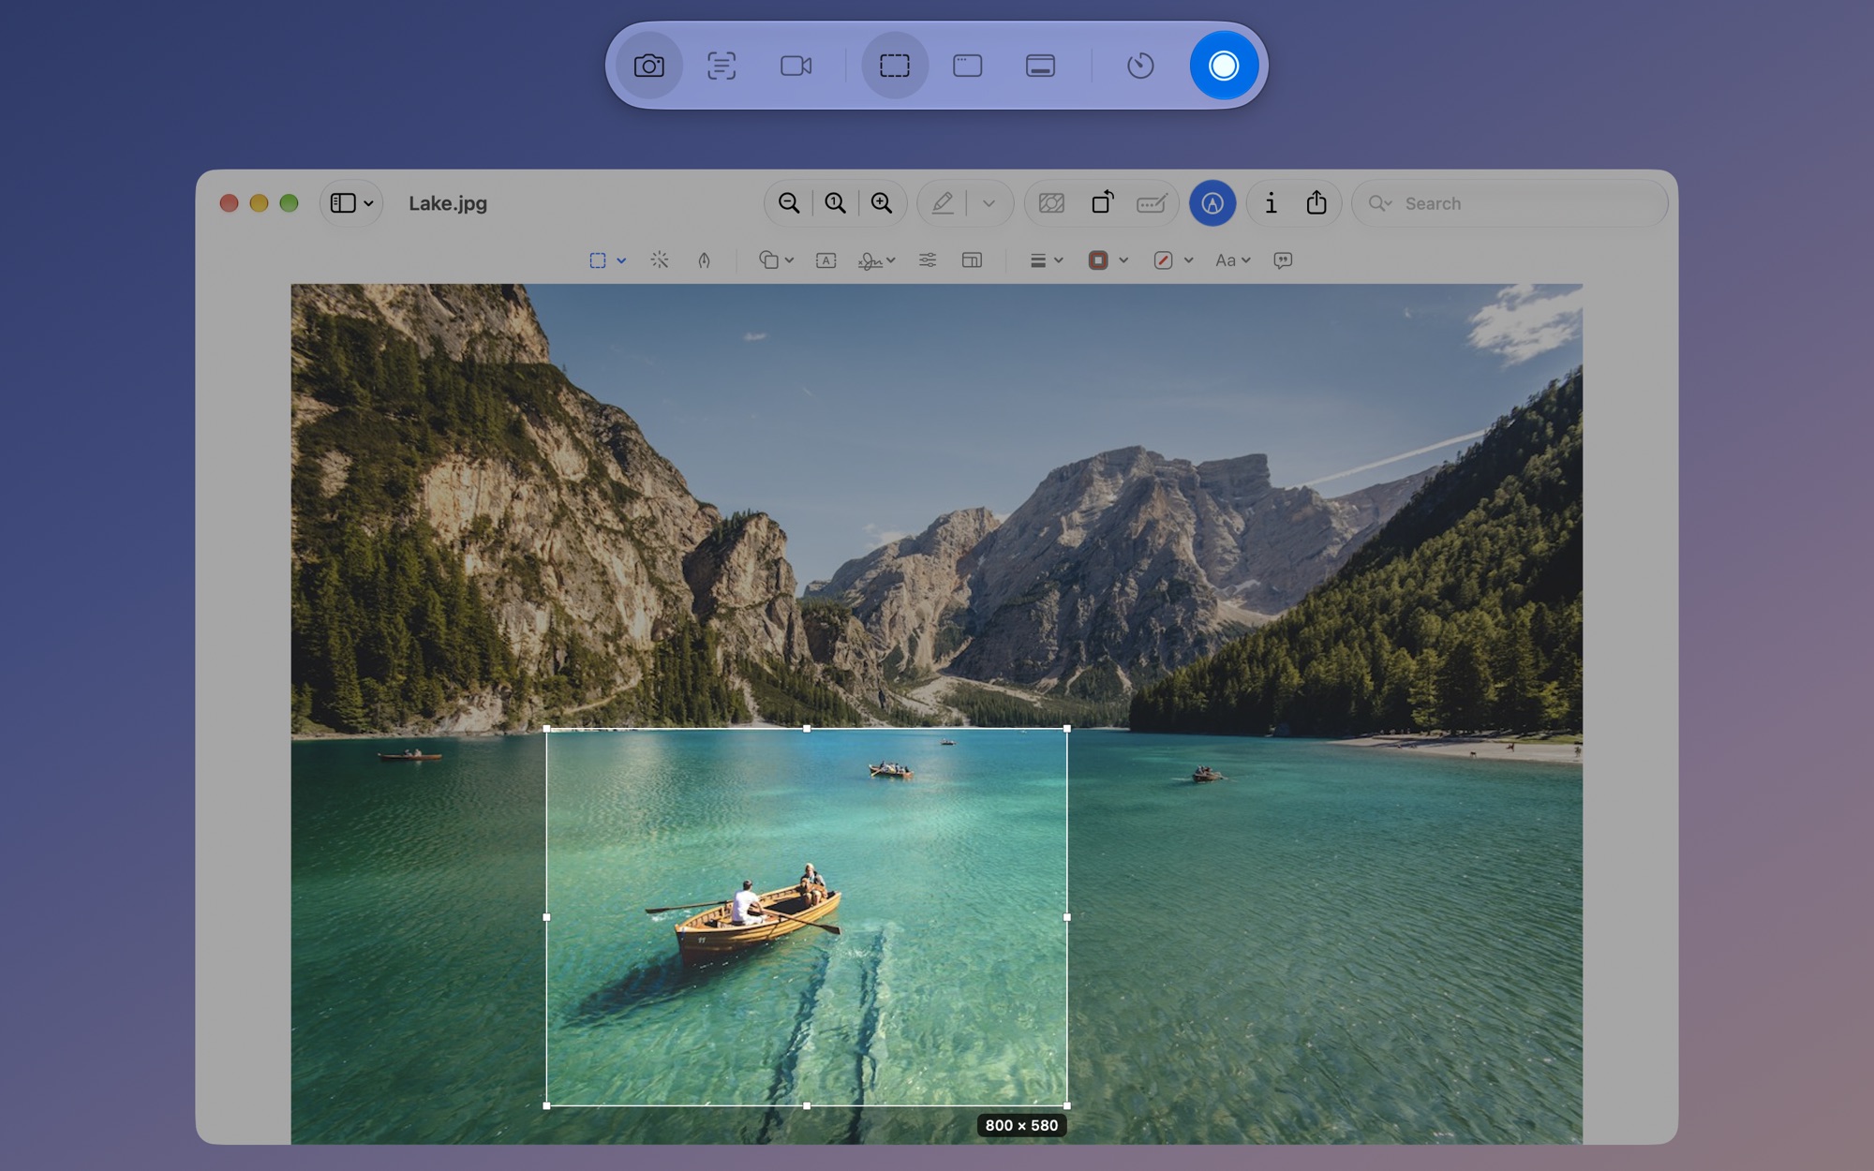Choose the full screen capture mode
1874x1171 pixels.
(x=1040, y=66)
